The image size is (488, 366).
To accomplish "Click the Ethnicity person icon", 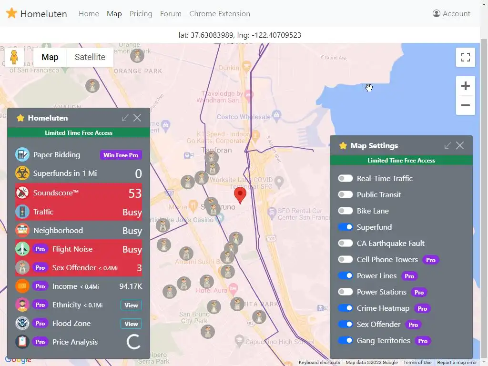I will coord(22,305).
